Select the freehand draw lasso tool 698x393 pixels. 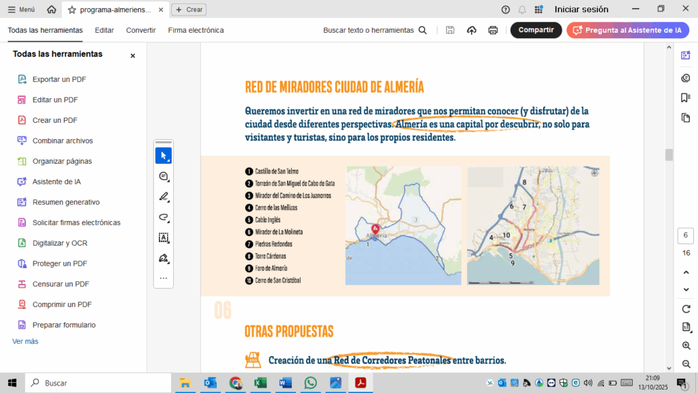click(164, 218)
